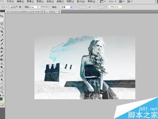Click swap width and height arrows icon

(90, 7)
